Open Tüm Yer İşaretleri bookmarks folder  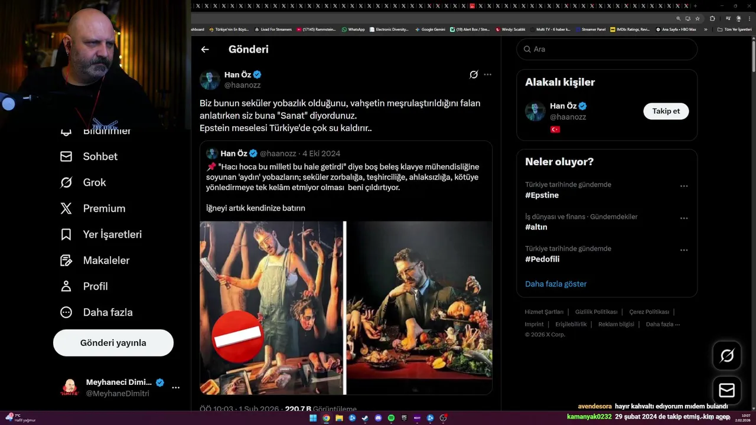click(735, 30)
